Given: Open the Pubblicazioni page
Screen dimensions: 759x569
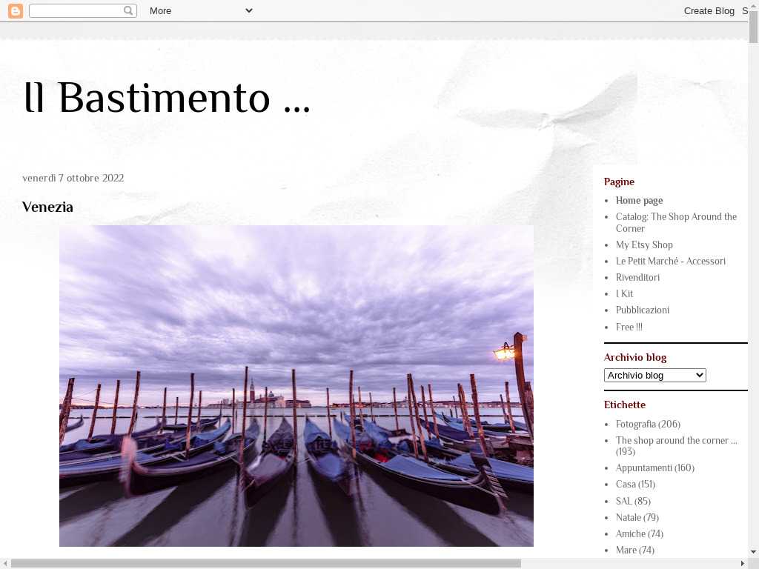Looking at the screenshot, I should 643,310.
